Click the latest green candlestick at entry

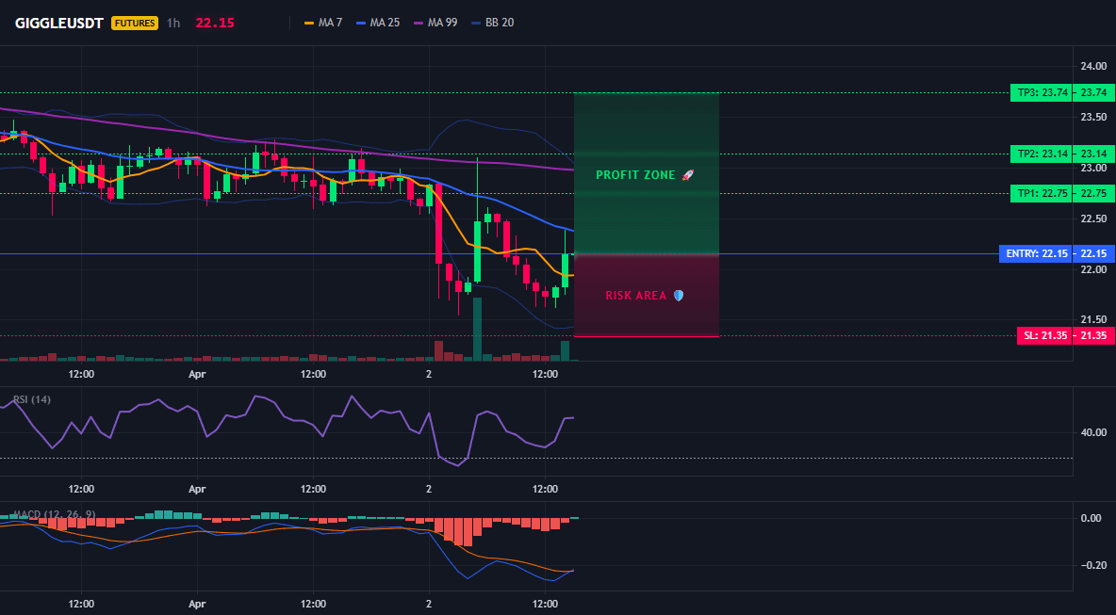(566, 270)
